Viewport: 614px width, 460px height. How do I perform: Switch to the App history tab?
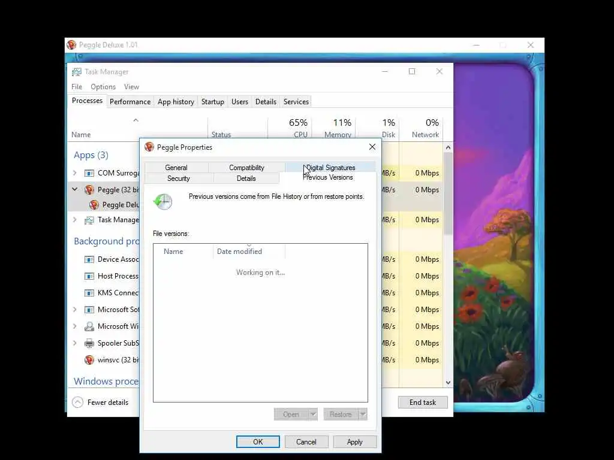pos(176,102)
